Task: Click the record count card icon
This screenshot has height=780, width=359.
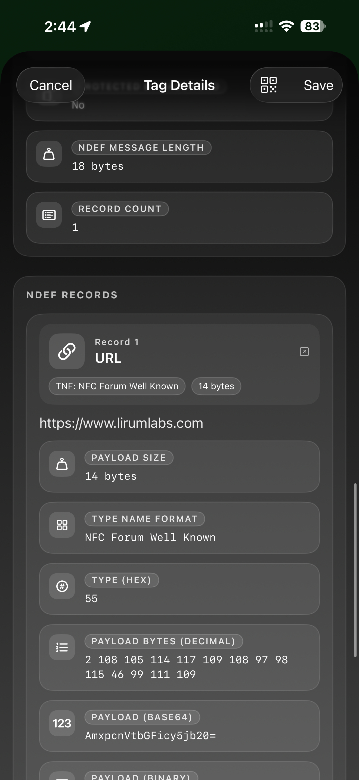Action: 49,215
